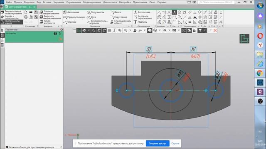Open the Справка menu
Image resolution: width=266 pixels, height=149 pixels.
162,2
